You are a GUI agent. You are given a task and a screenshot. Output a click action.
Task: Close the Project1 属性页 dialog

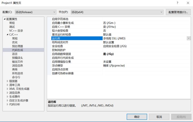[x=188, y=3]
